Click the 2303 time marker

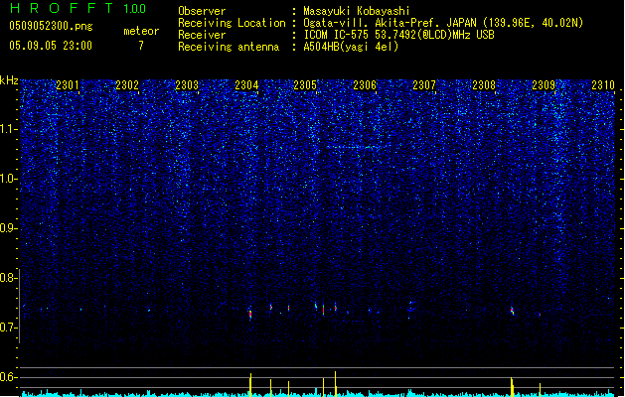(x=187, y=84)
